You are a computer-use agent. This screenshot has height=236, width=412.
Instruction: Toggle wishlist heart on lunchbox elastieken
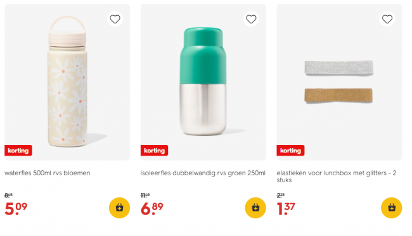tap(387, 19)
